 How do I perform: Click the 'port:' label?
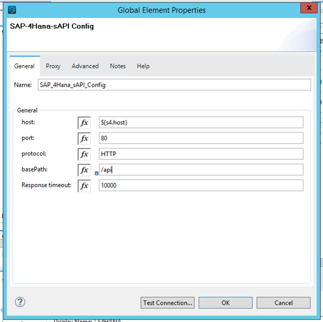[x=28, y=138]
